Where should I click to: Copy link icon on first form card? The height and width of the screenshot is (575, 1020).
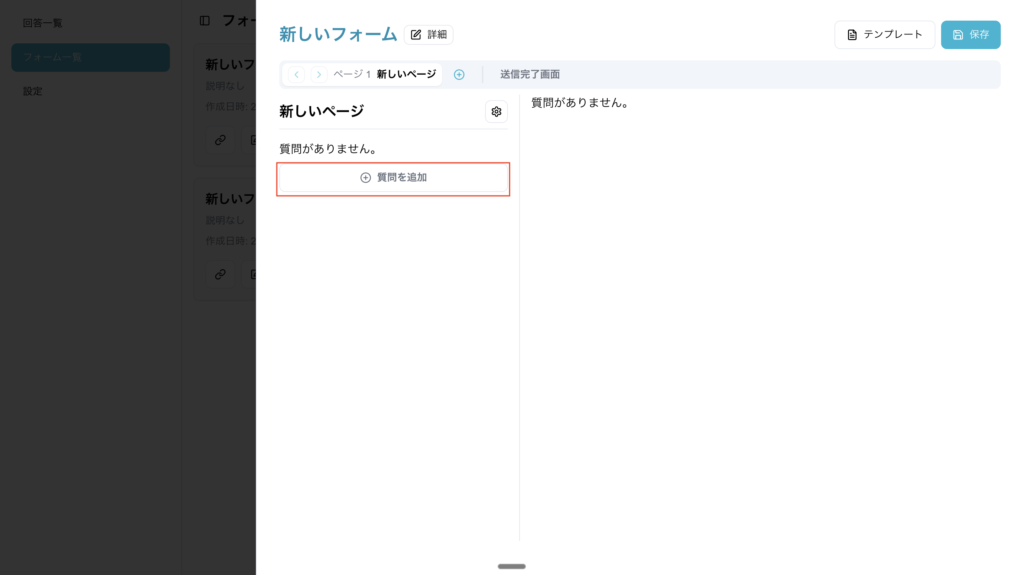click(x=220, y=140)
